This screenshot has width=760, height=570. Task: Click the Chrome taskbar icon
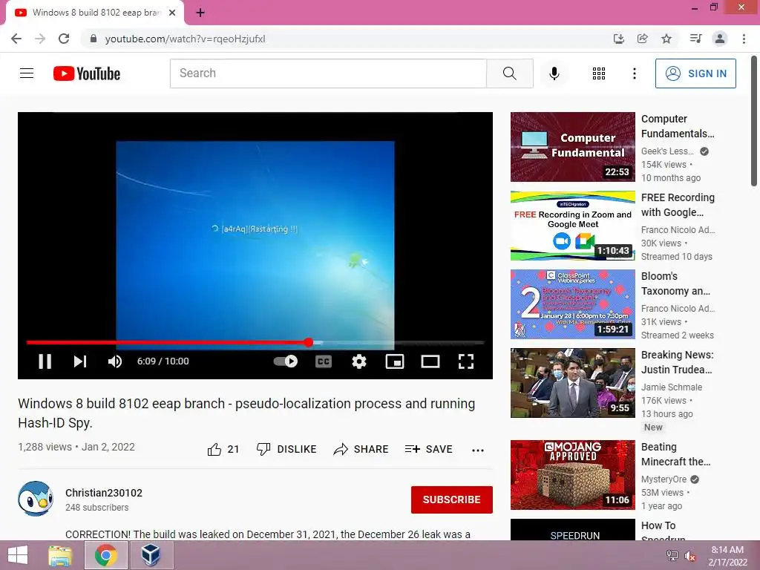pyautogui.click(x=106, y=555)
